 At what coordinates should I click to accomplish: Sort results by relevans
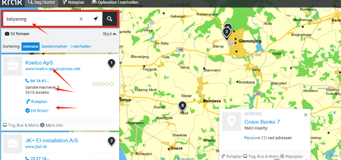(x=30, y=46)
